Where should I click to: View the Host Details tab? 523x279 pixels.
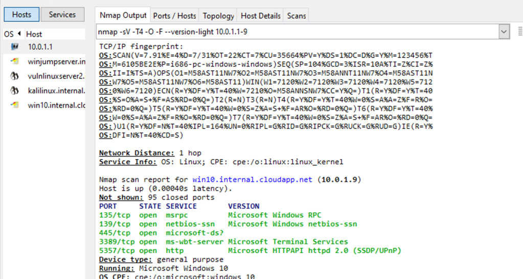click(x=261, y=16)
